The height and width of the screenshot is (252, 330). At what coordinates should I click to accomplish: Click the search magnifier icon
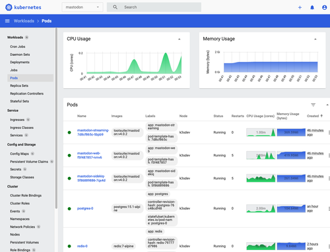coord(115,7)
